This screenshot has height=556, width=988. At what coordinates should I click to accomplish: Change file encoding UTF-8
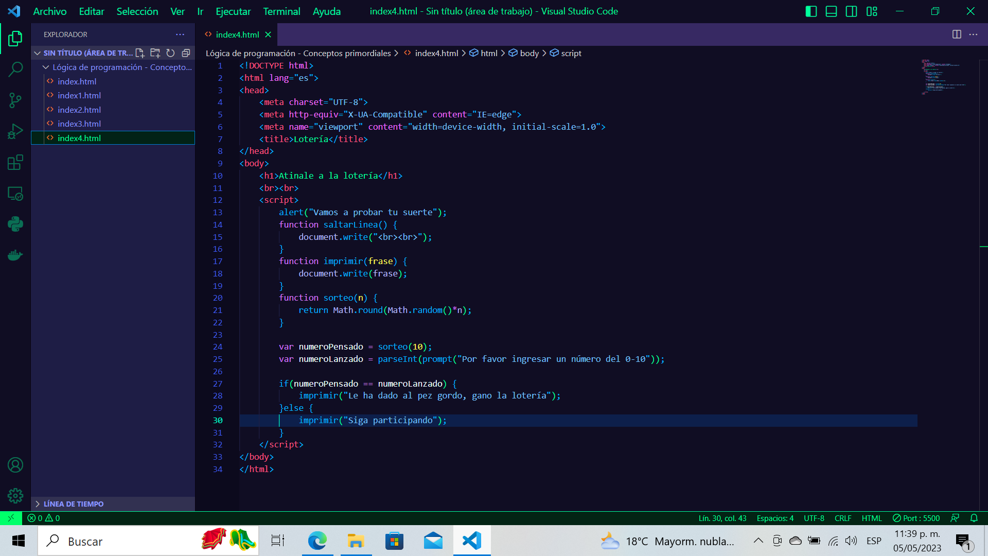[814, 518]
